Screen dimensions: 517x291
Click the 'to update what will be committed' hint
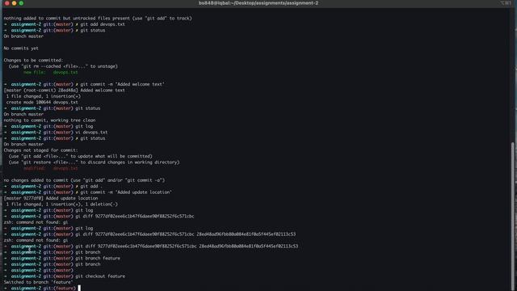coord(81,156)
